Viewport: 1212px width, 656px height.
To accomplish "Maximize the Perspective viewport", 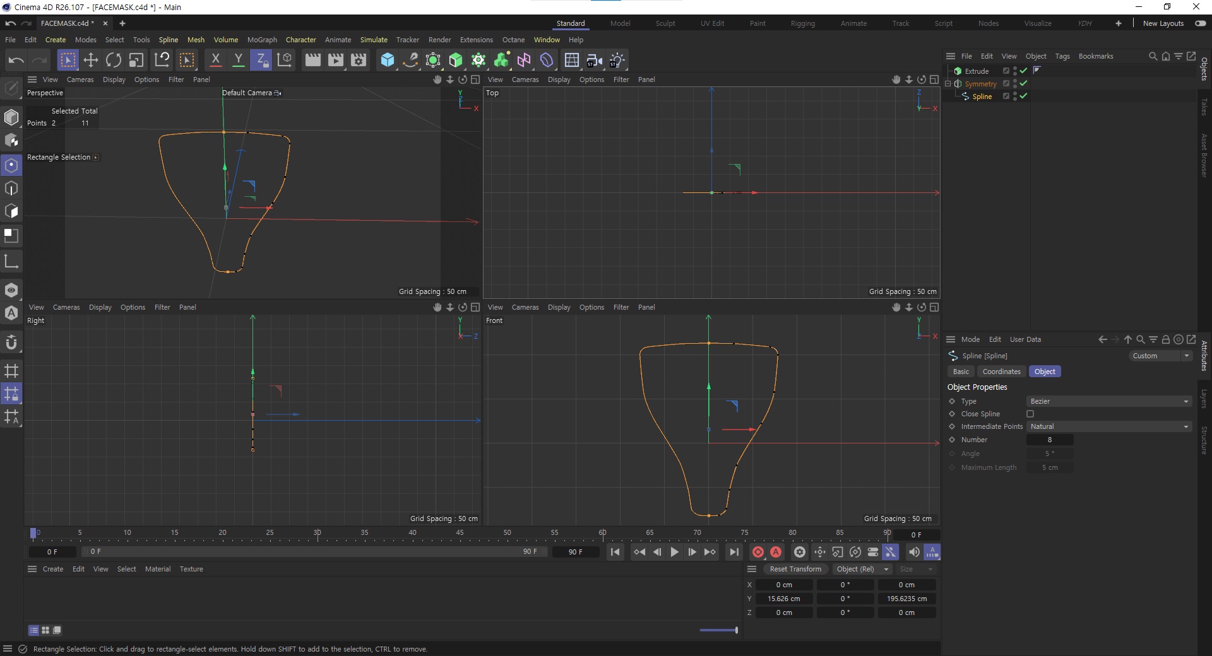I will tap(475, 79).
